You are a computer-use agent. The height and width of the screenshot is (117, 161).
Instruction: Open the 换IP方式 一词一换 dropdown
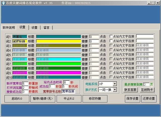[x=115, y=90]
